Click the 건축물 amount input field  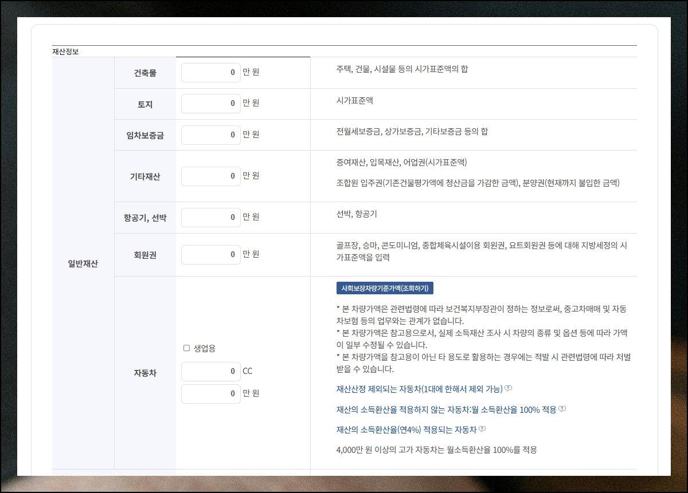[211, 73]
